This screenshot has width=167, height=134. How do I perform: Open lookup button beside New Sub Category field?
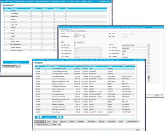click(149, 51)
